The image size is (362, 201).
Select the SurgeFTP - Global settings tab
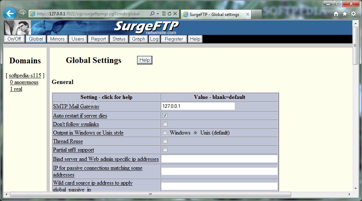(216, 14)
